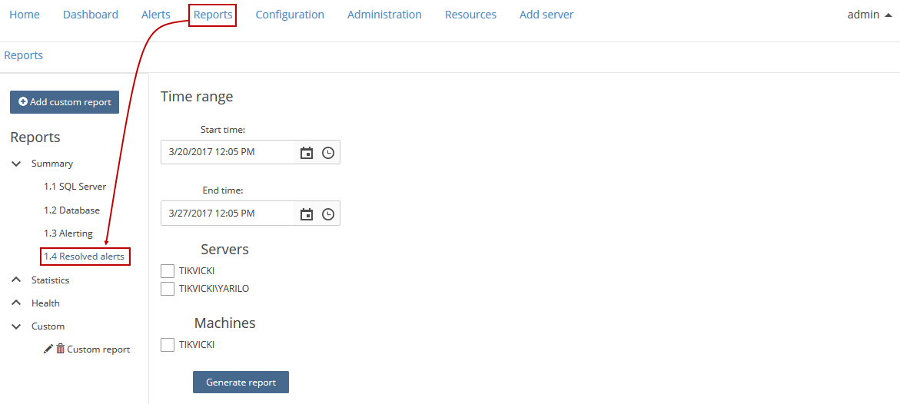Go to the Configuration menu
Viewport: 900px width, 404px height.
[x=290, y=15]
